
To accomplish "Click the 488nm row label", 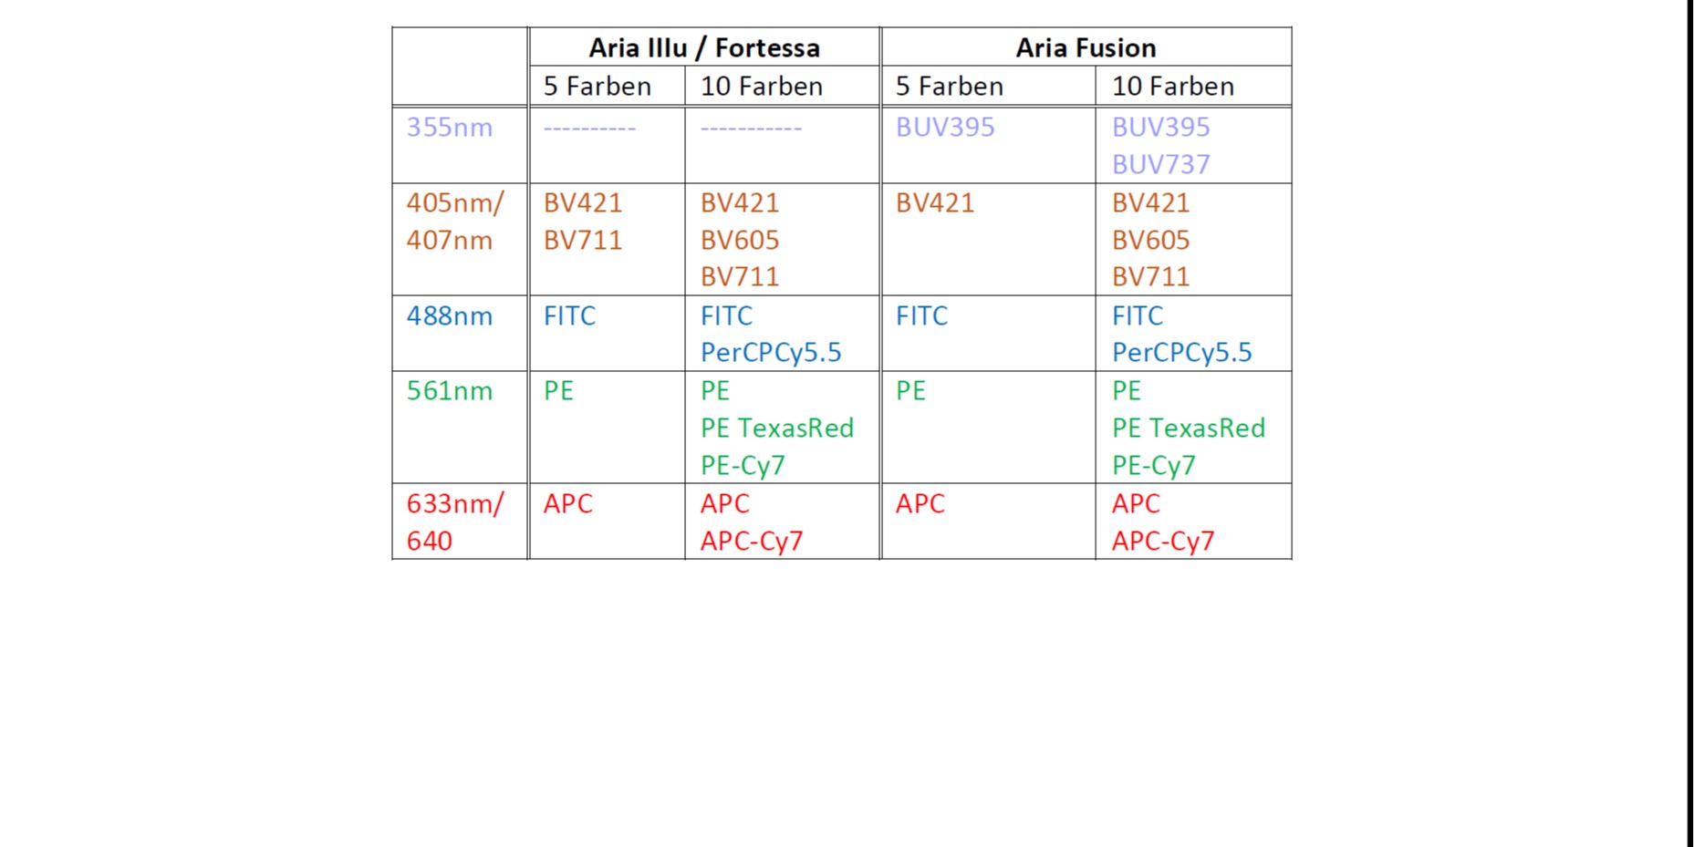I will (x=449, y=315).
